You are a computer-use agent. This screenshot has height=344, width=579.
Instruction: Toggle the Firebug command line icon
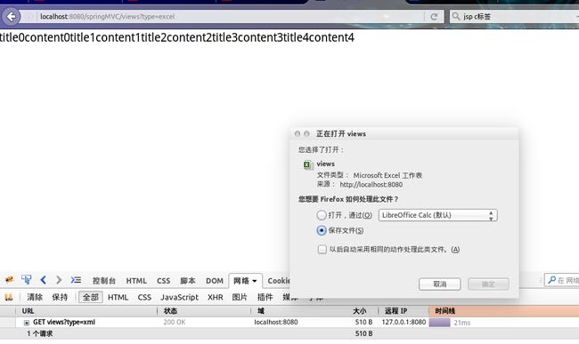click(x=76, y=280)
